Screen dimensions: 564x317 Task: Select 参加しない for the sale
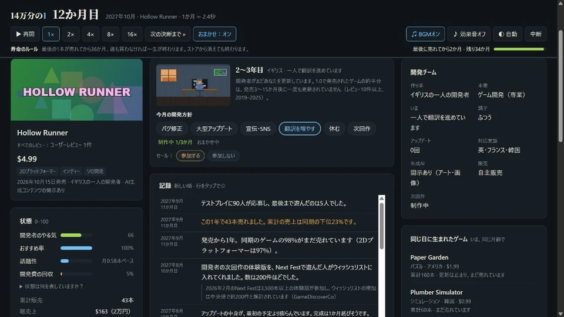(223, 156)
